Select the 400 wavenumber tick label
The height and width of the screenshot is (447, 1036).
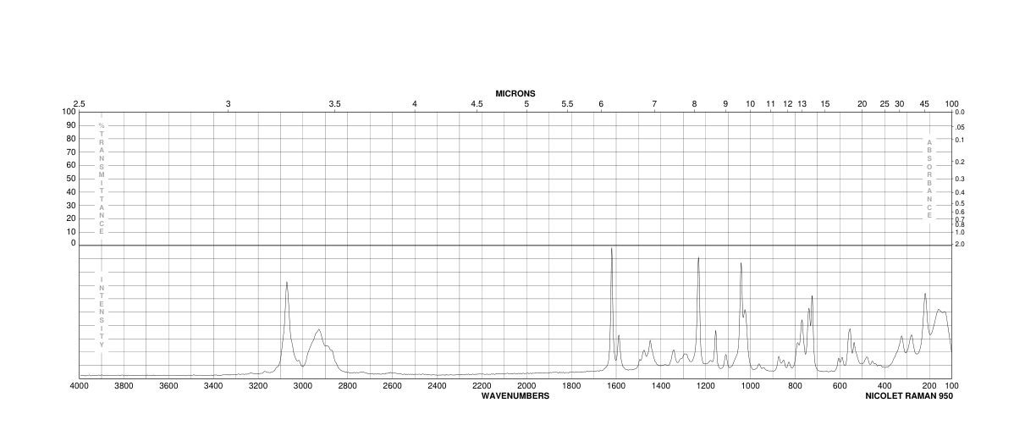coord(884,386)
